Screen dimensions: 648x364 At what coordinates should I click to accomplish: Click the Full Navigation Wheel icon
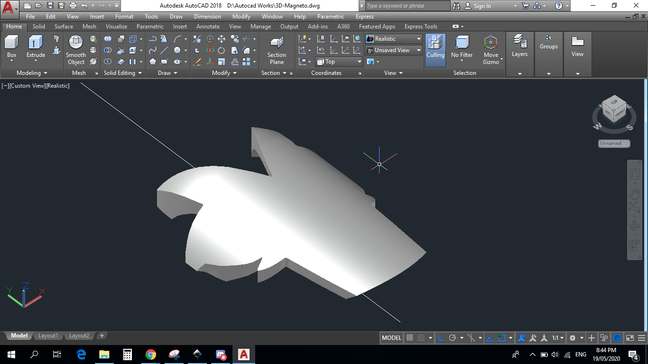pyautogui.click(x=635, y=174)
